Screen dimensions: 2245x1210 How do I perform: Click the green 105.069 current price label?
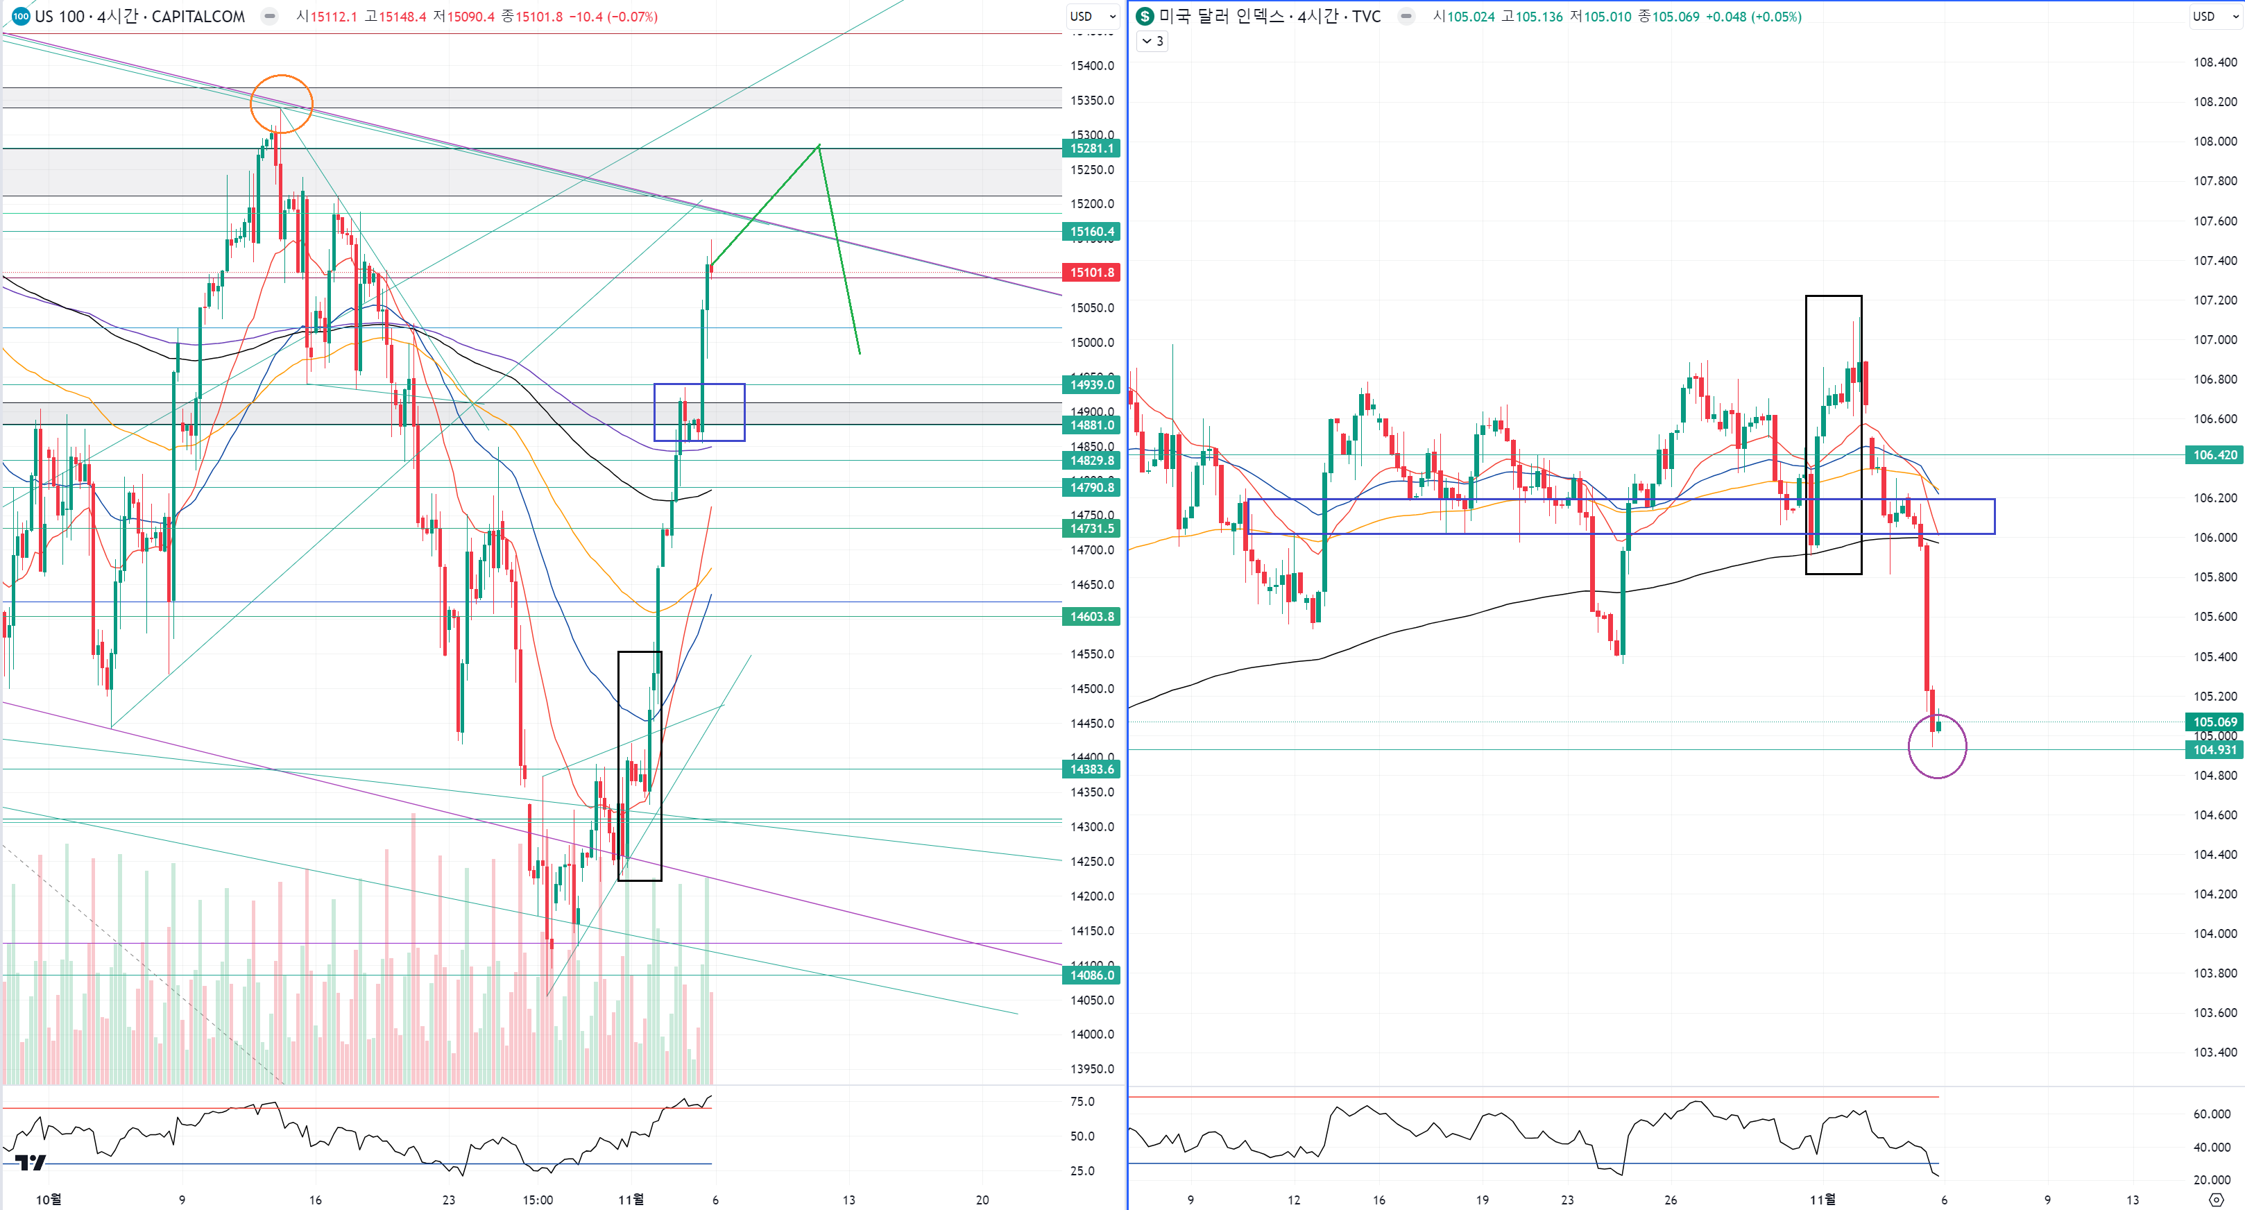point(2214,722)
